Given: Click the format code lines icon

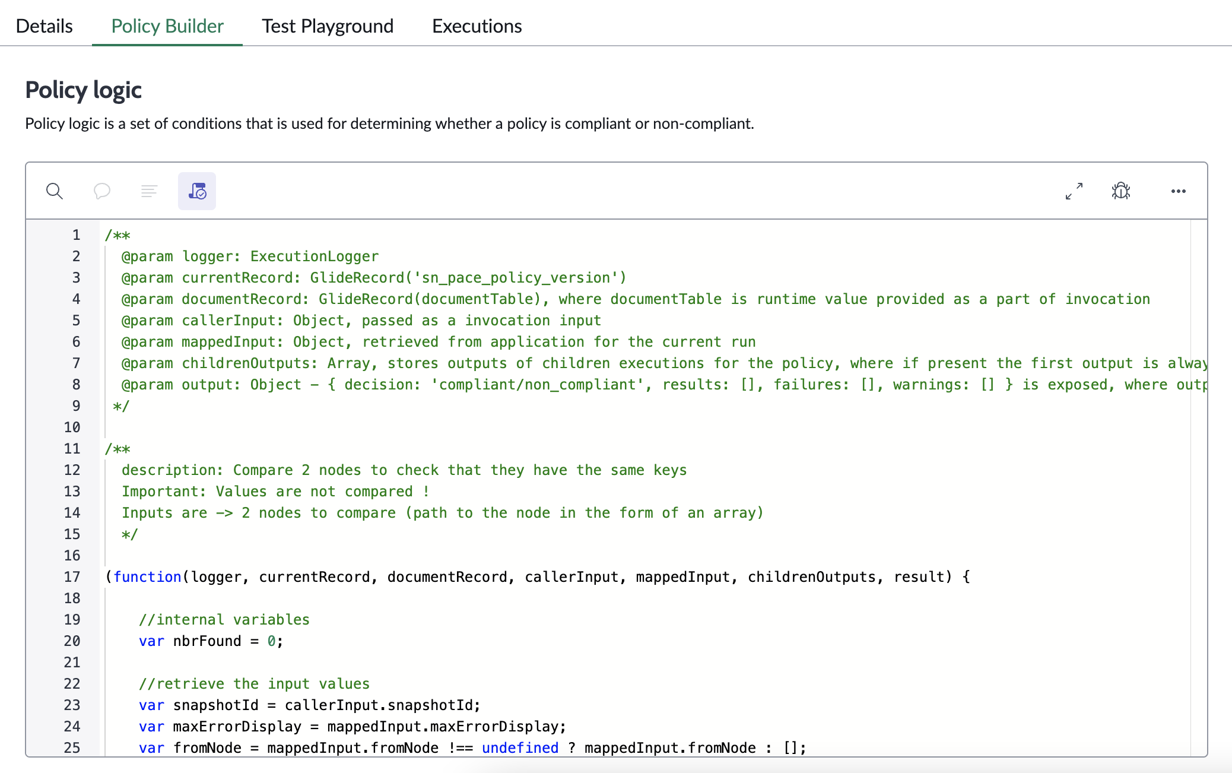Looking at the screenshot, I should [149, 191].
